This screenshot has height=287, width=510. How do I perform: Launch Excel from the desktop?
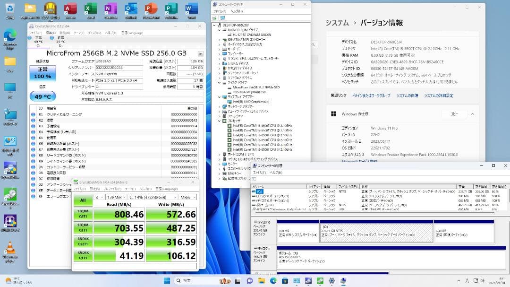click(x=91, y=8)
